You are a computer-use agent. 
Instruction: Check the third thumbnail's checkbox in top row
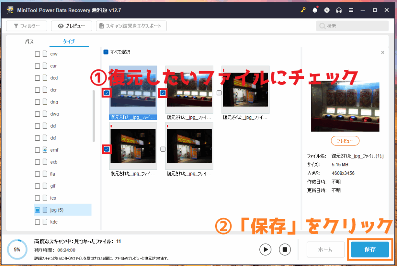tap(219, 93)
